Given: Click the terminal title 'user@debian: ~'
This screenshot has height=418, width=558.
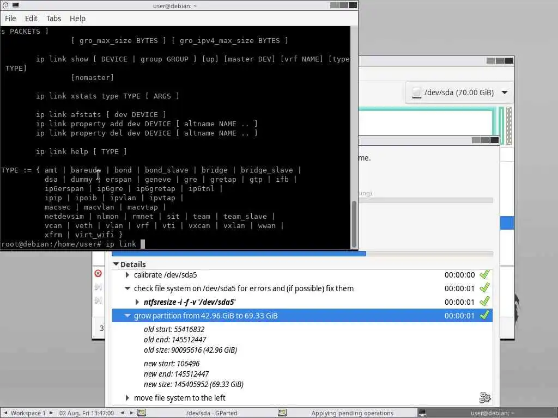Looking at the screenshot, I should pos(175,5).
